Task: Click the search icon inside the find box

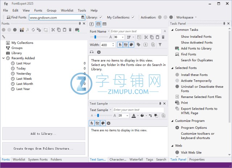Action: (x=83, y=17)
